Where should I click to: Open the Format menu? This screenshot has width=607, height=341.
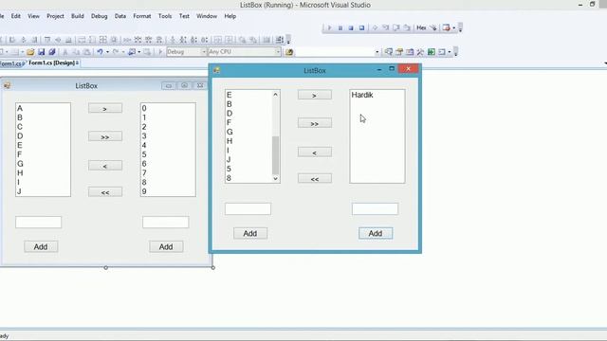point(142,16)
